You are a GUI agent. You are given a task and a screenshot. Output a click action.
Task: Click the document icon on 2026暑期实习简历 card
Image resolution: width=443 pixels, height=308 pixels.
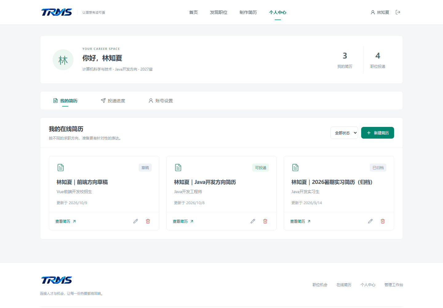[295, 168]
